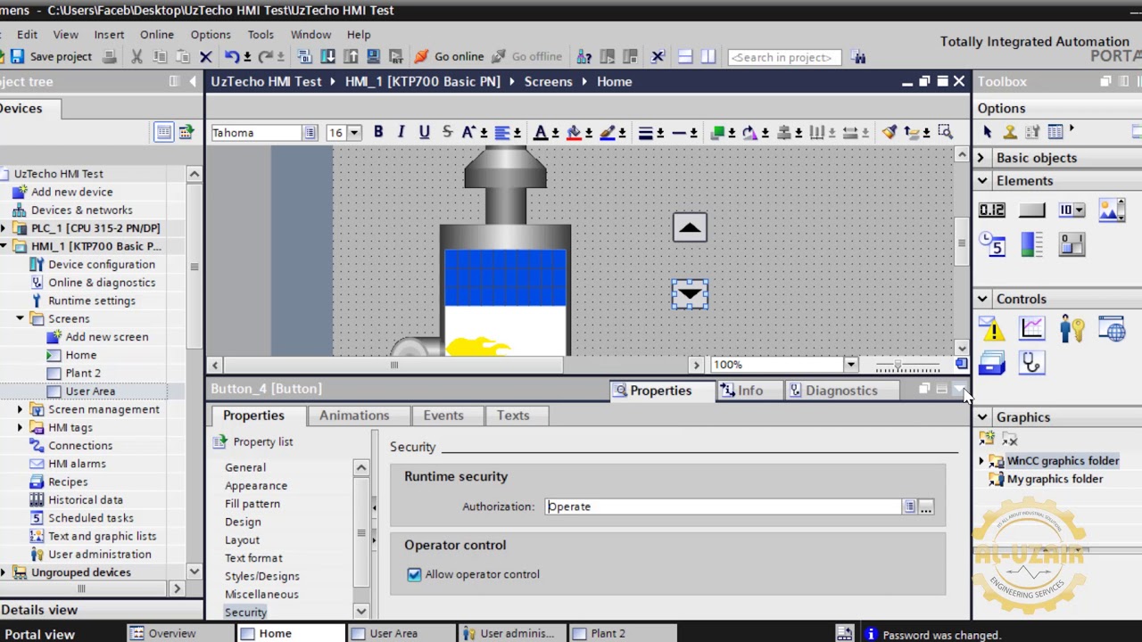
Task: Toggle Underline text formatting
Action: 424,132
